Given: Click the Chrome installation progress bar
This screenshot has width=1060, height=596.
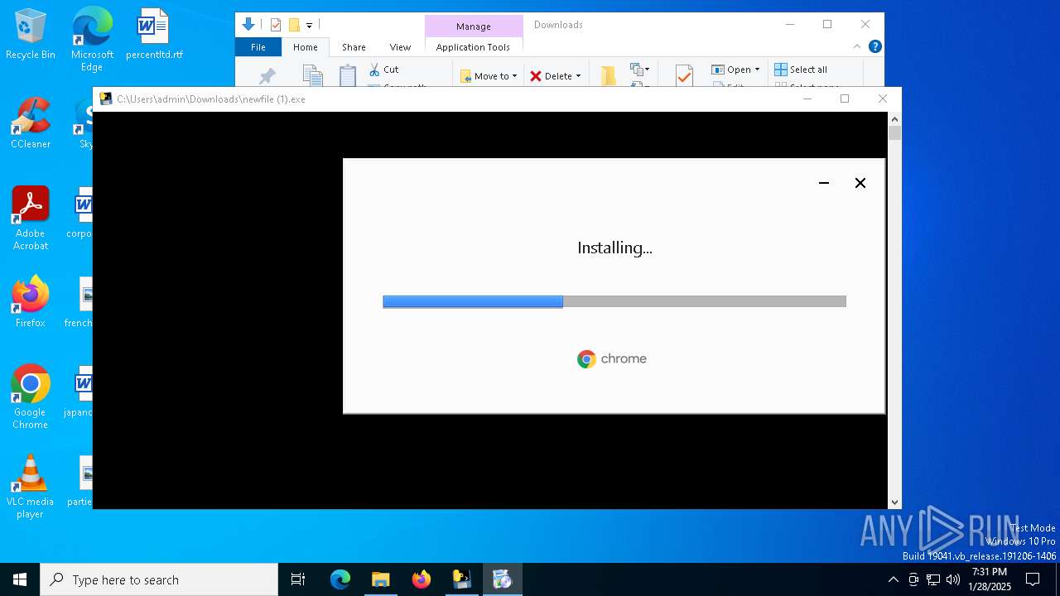Looking at the screenshot, I should coord(614,302).
